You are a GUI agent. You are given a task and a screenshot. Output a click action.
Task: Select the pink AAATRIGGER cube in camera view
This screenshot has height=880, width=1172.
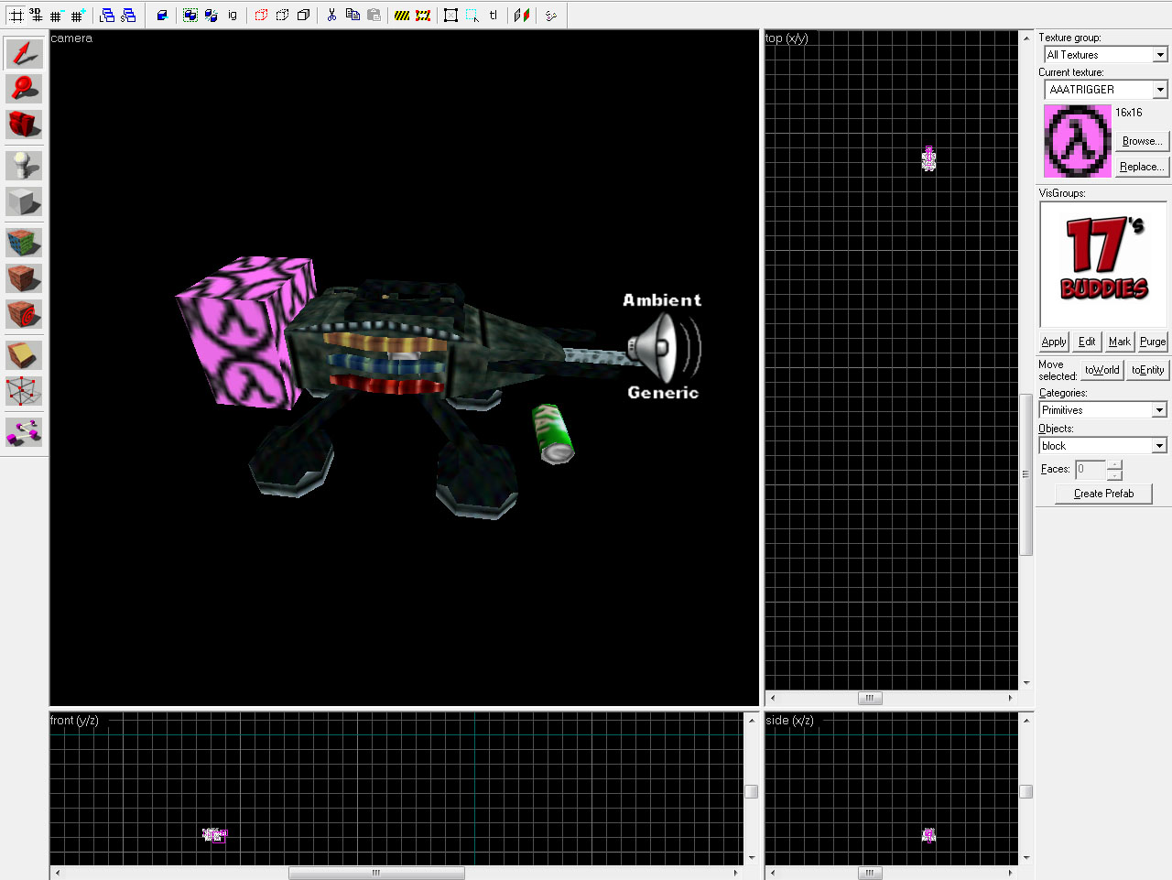[244, 331]
